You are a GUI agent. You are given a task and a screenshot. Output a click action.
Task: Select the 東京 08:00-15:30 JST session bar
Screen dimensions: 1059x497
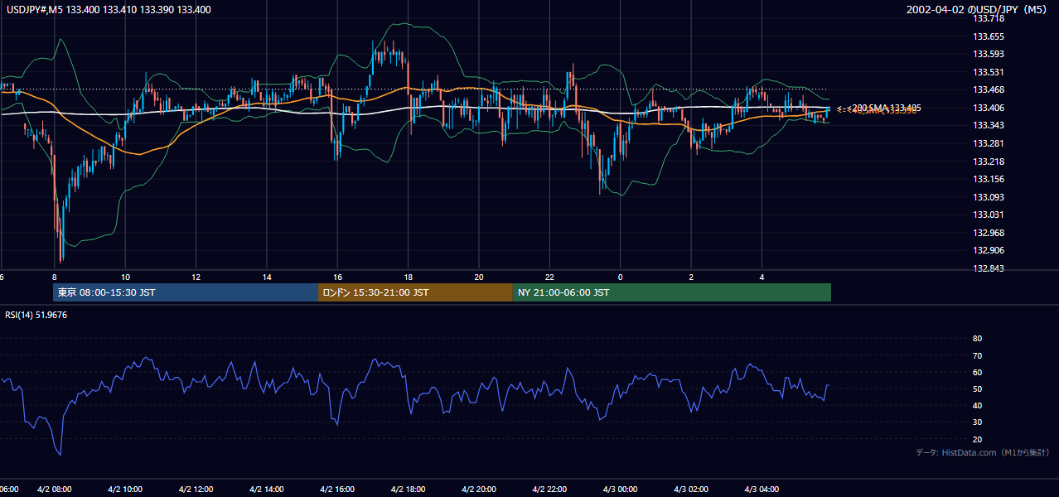coord(186,292)
